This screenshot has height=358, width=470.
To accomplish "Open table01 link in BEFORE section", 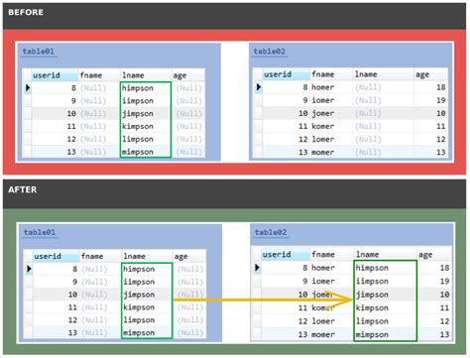I will click(39, 52).
